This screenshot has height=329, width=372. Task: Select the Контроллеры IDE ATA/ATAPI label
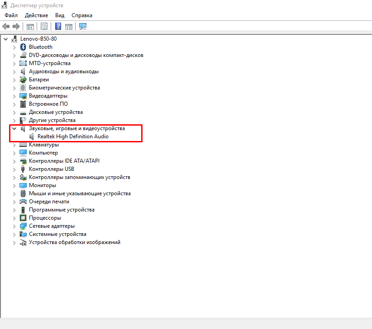64,161
